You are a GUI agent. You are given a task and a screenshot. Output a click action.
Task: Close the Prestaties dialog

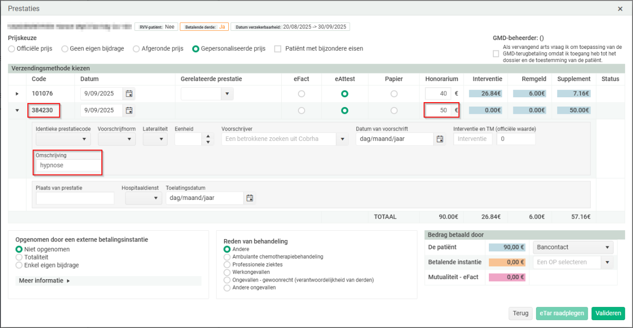click(620, 9)
